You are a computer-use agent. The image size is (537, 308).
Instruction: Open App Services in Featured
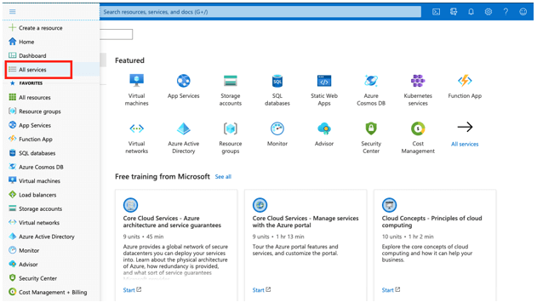(x=184, y=86)
